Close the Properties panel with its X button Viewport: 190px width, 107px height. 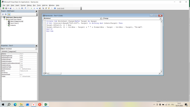[36, 46]
